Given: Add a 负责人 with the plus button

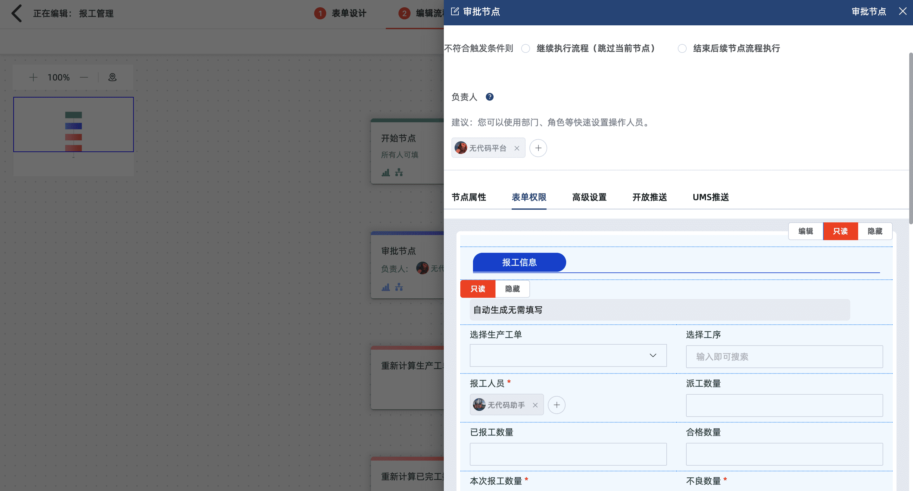Looking at the screenshot, I should pyautogui.click(x=538, y=148).
